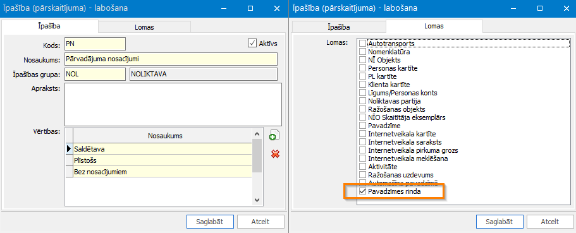
Task: Check the Ražošanas uzdevums checkbox
Action: [x=362, y=175]
